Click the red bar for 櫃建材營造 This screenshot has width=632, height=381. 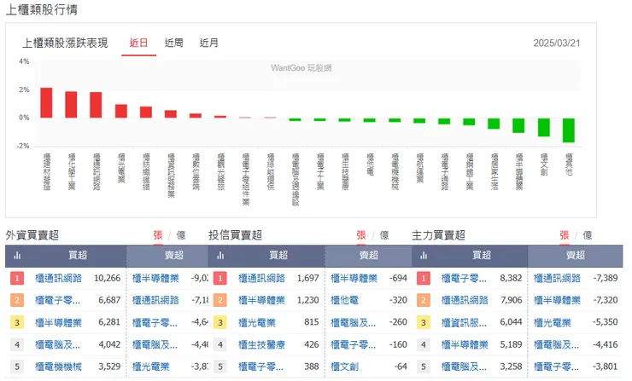pos(46,102)
